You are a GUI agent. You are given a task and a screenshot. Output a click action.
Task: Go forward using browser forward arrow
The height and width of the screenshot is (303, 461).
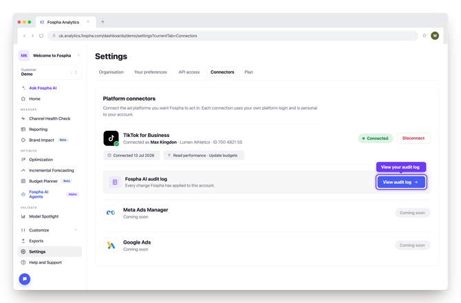tap(32, 36)
